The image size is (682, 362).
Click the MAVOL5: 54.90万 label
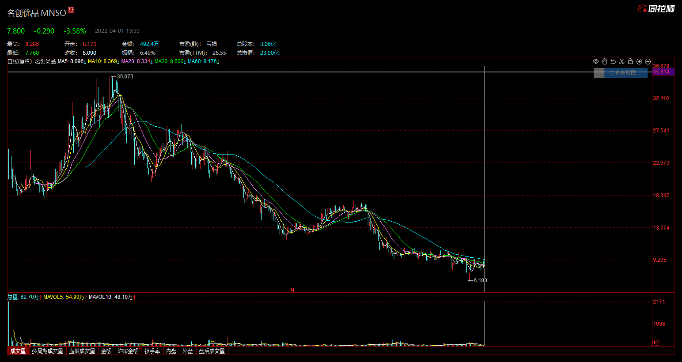click(65, 297)
